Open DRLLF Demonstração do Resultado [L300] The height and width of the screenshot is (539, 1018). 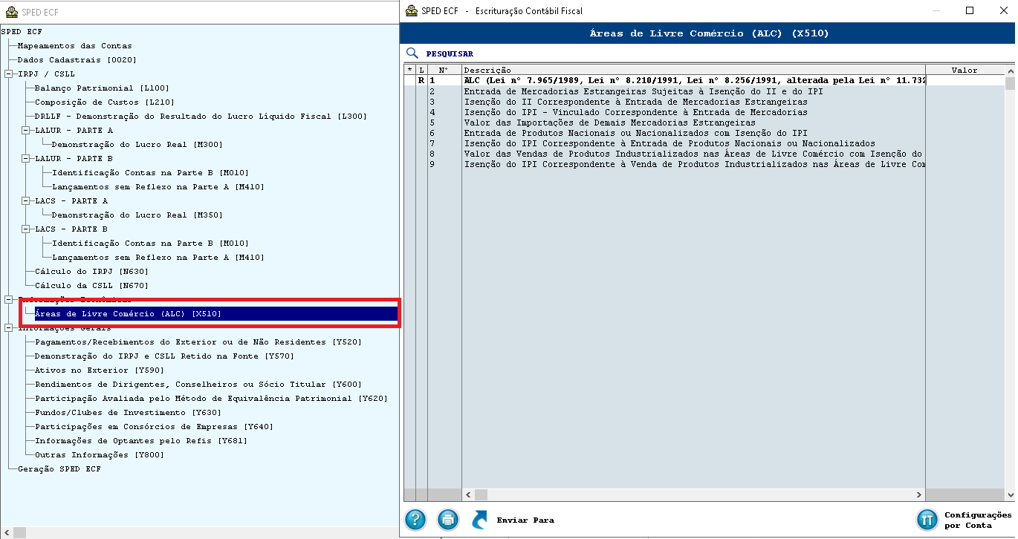tap(201, 116)
